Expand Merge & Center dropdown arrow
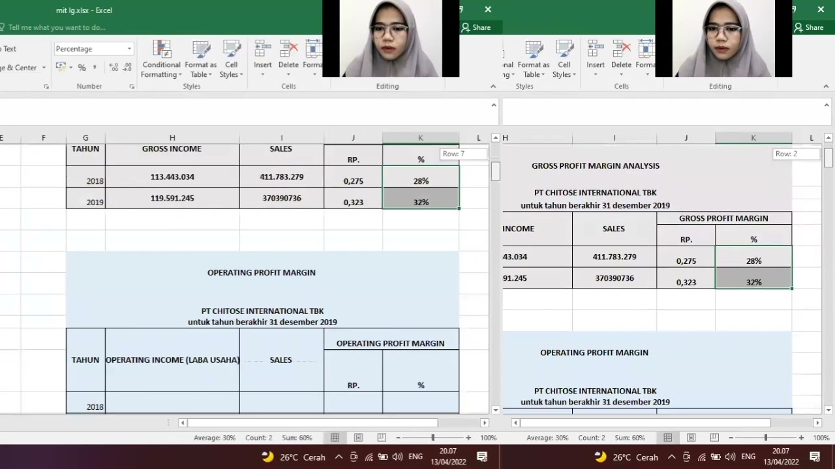The width and height of the screenshot is (835, 469). pos(44,68)
